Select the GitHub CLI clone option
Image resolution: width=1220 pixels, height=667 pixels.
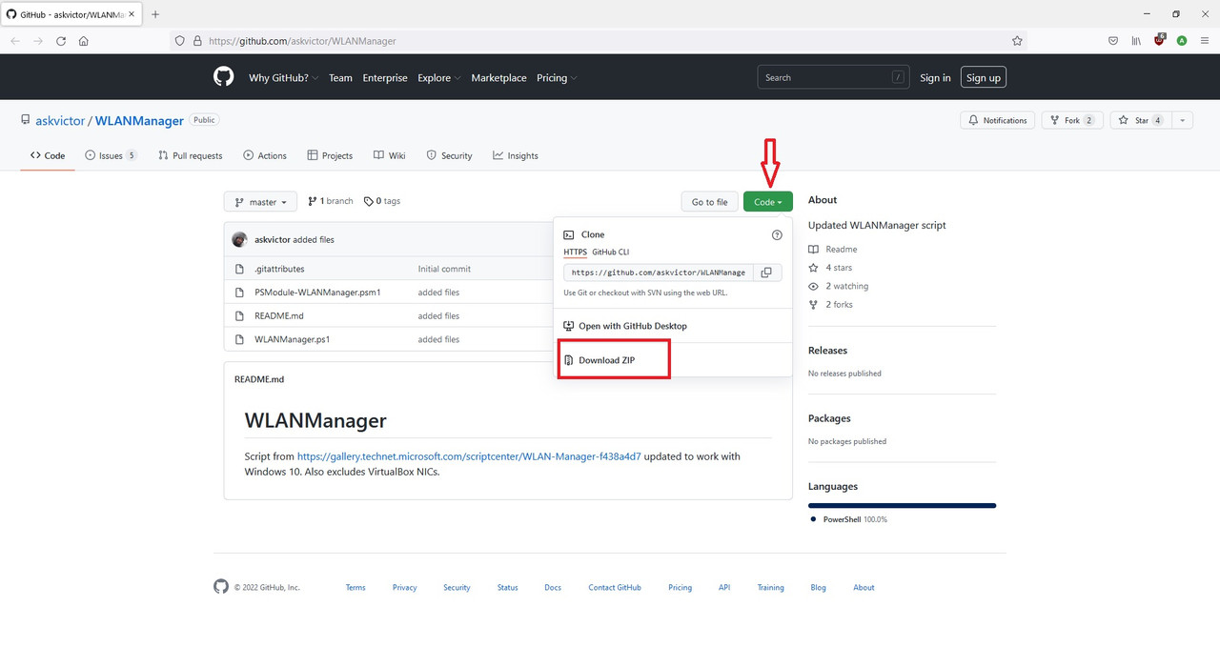coord(611,252)
